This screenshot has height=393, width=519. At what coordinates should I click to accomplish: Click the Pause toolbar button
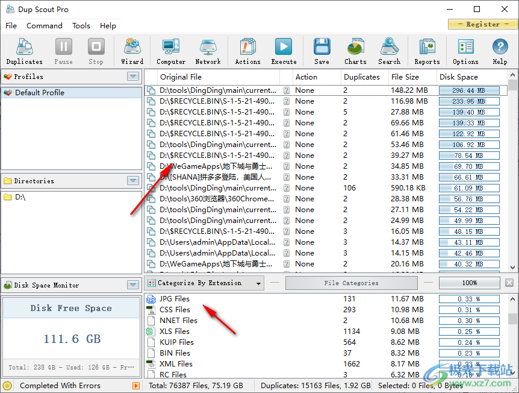tap(64, 51)
